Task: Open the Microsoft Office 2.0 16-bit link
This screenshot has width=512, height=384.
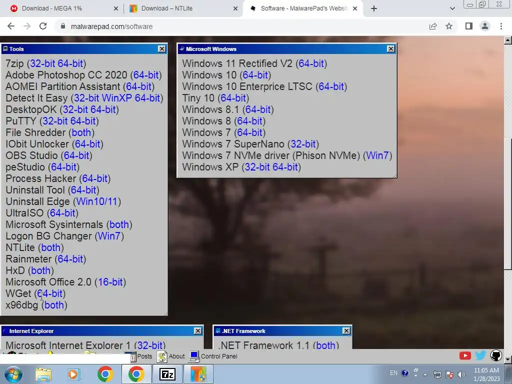Action: coord(110,282)
